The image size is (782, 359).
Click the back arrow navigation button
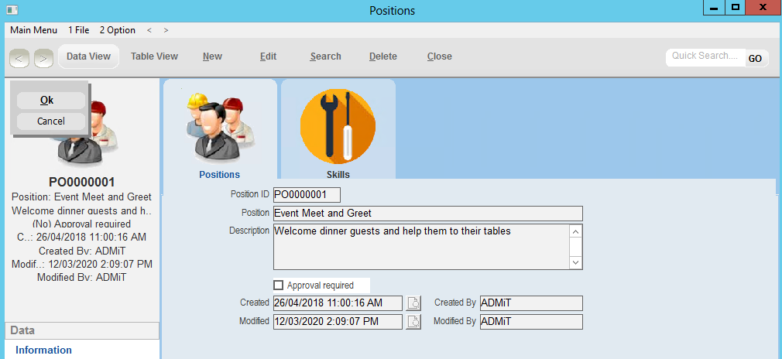coord(20,57)
